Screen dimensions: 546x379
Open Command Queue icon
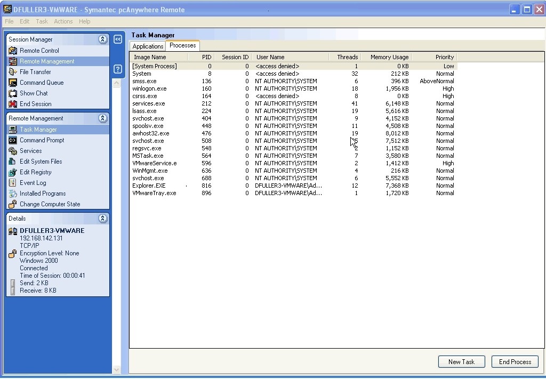coord(13,83)
